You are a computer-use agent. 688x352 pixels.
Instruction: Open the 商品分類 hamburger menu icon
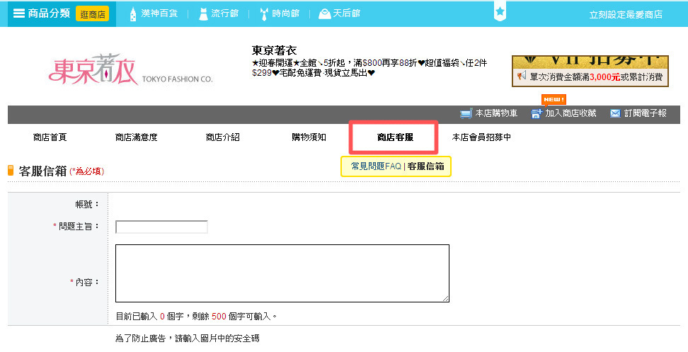click(19, 13)
